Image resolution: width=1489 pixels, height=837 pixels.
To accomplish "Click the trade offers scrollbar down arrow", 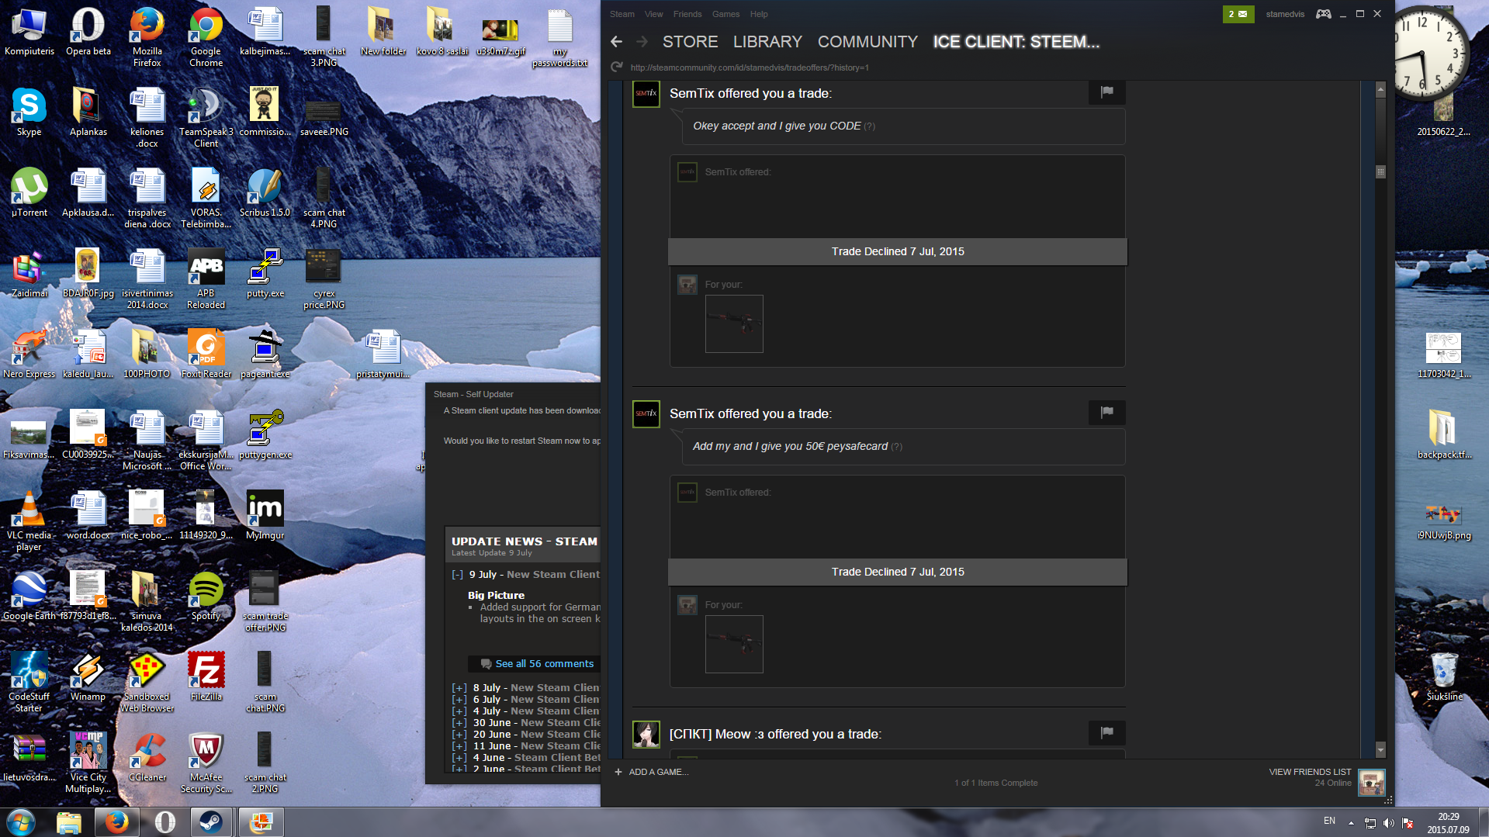I will [1380, 749].
